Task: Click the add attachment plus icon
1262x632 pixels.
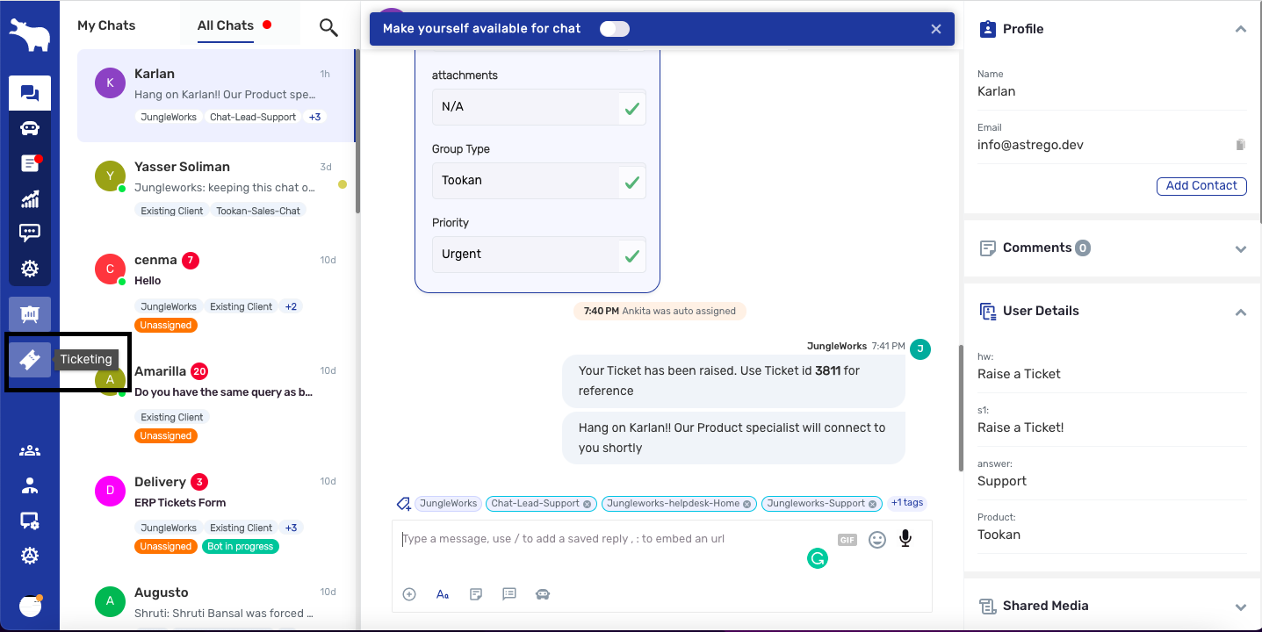Action: tap(409, 594)
